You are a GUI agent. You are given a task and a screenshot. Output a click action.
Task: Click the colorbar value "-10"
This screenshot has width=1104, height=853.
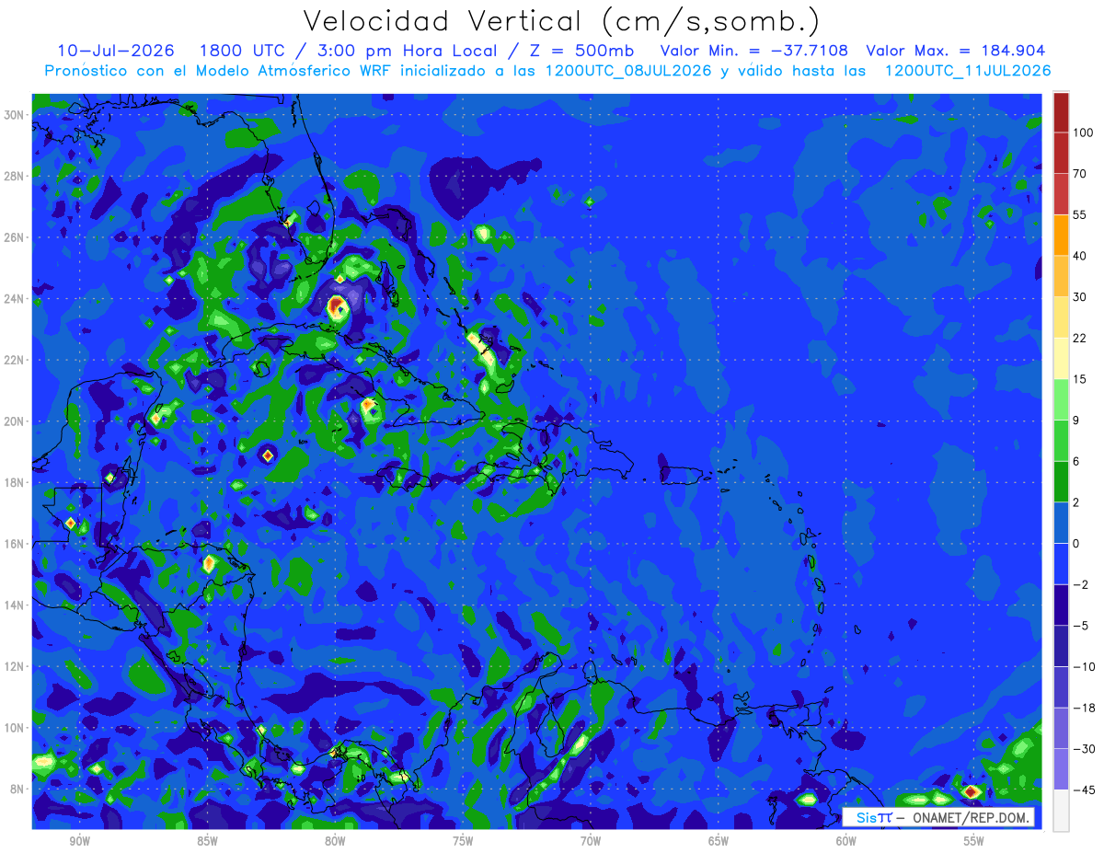tap(1083, 666)
